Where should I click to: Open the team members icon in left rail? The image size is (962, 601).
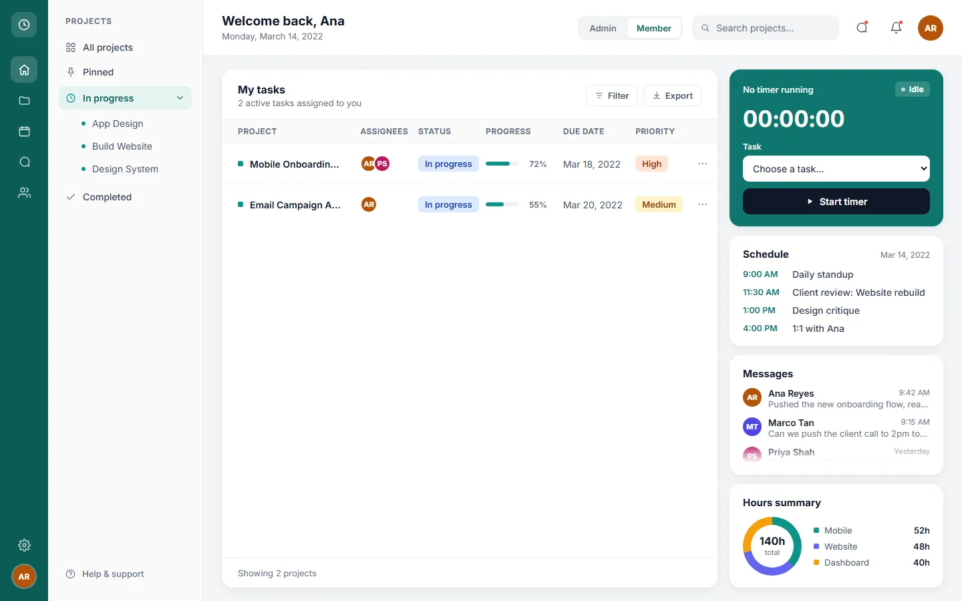point(24,192)
